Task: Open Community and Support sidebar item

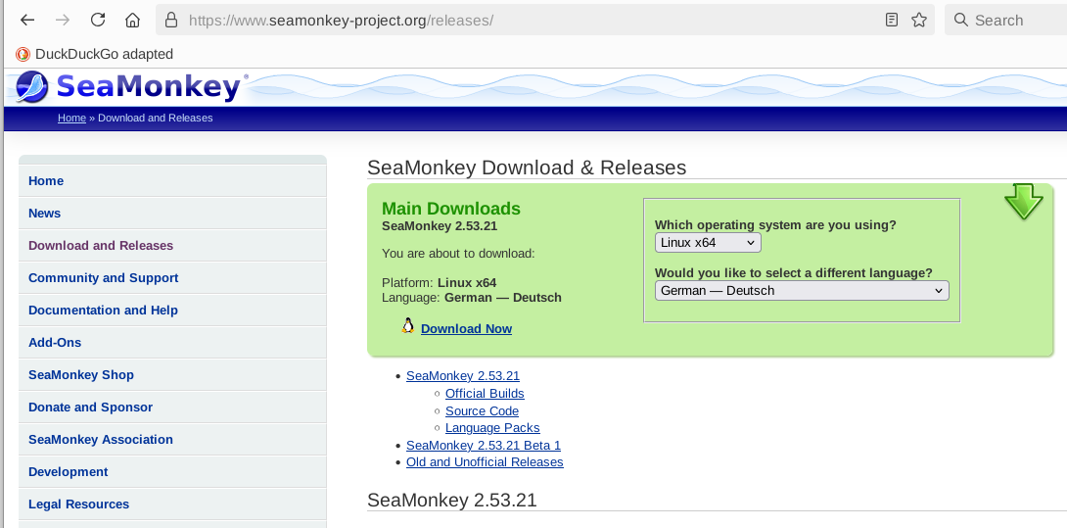Action: pos(172,278)
